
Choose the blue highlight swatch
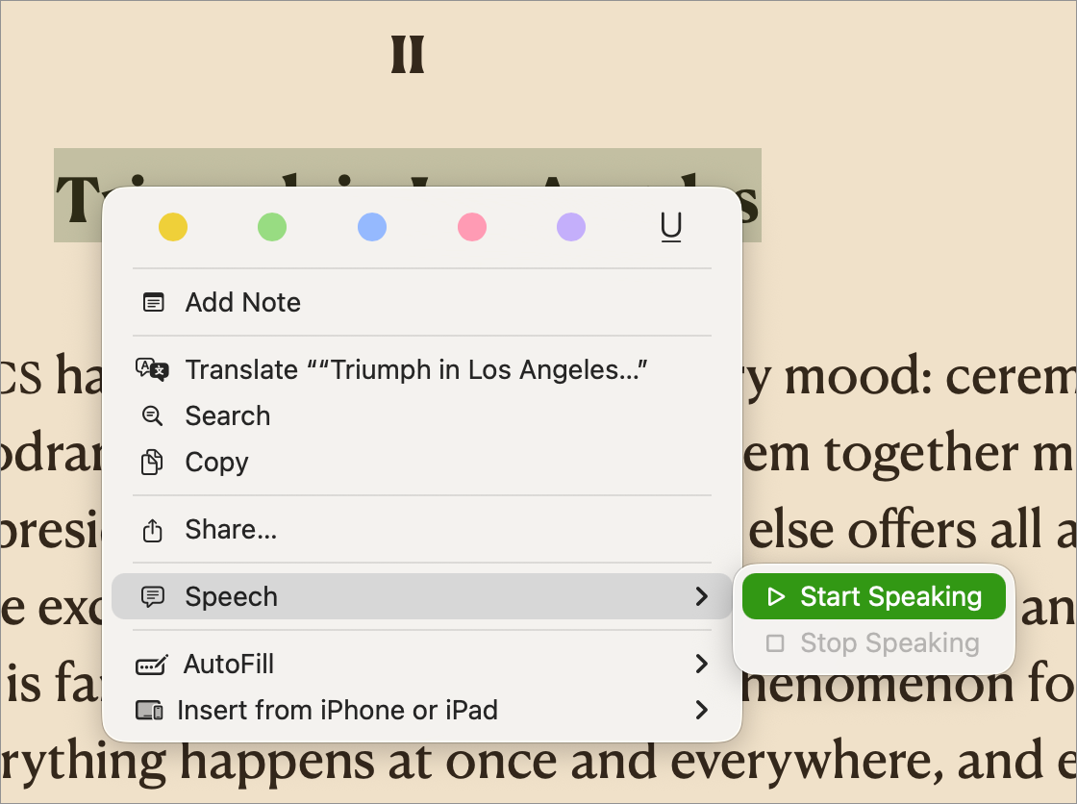pos(372,228)
